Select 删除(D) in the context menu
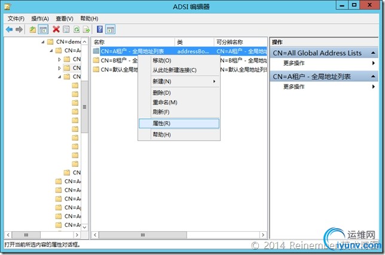The image size is (385, 255). 179,93
